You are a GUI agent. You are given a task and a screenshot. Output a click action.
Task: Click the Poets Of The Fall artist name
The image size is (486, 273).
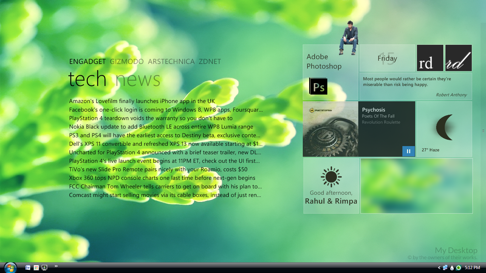click(378, 116)
